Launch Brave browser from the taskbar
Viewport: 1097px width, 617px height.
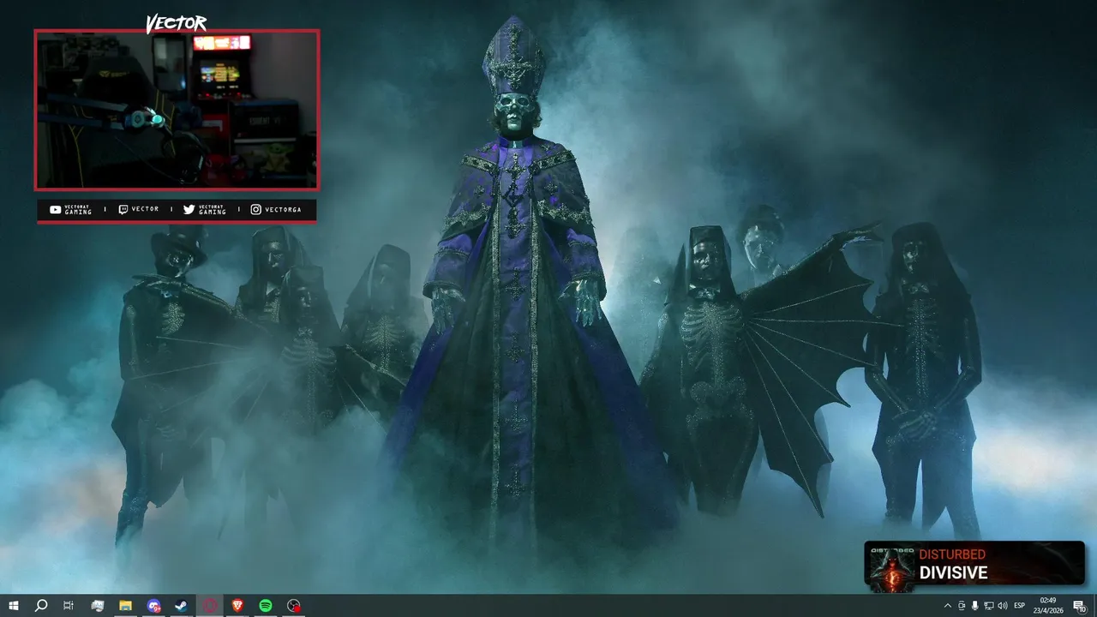pos(237,606)
